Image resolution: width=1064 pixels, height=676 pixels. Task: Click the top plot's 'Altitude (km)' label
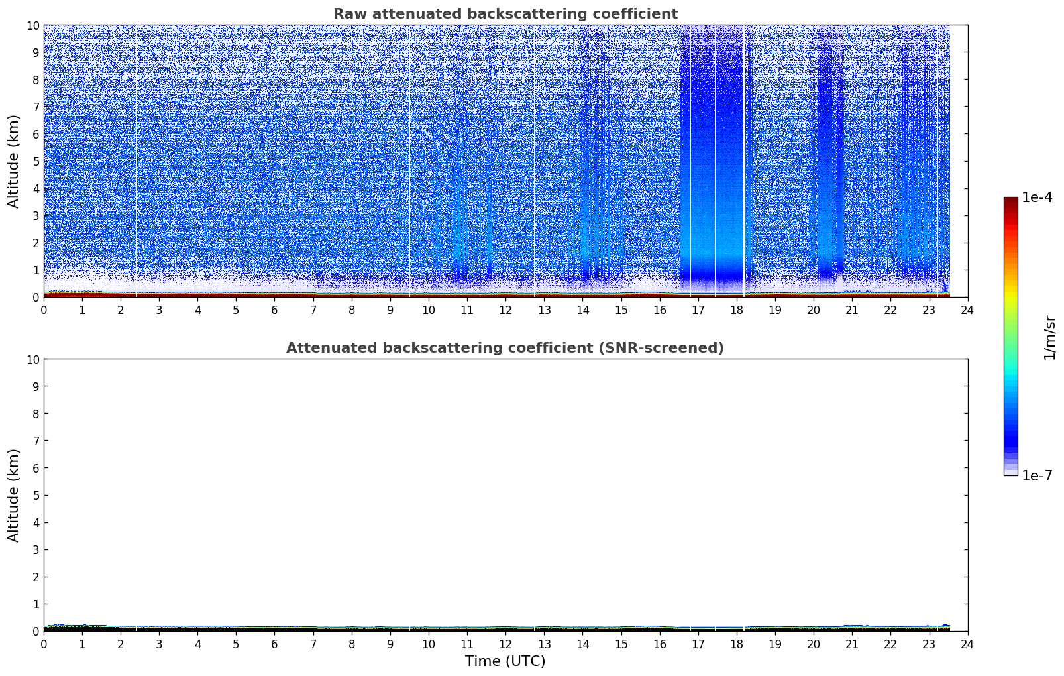pos(14,161)
